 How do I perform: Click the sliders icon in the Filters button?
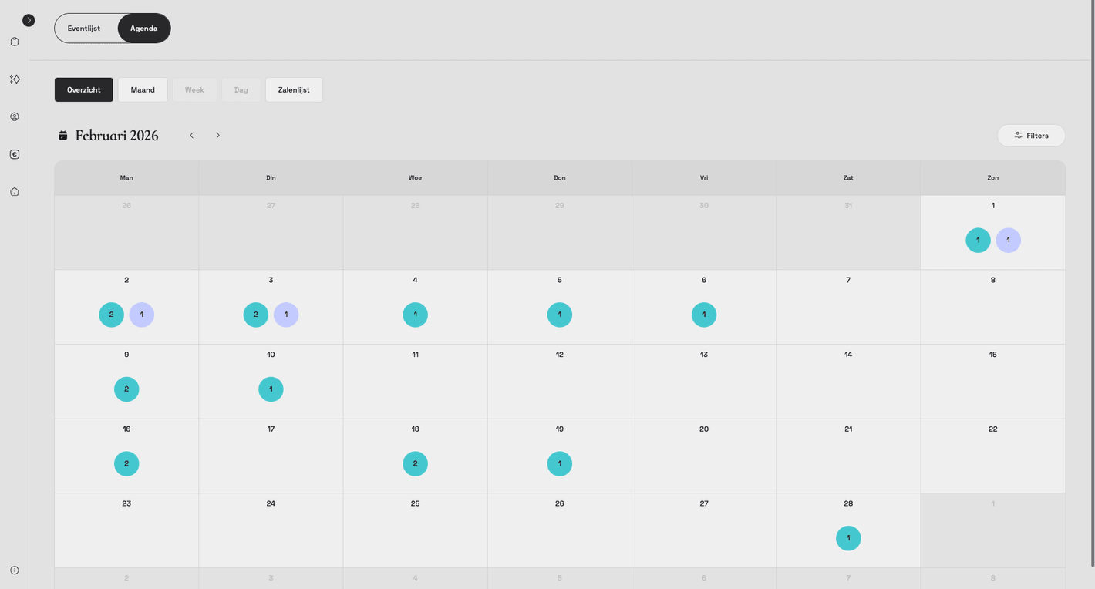click(1019, 136)
